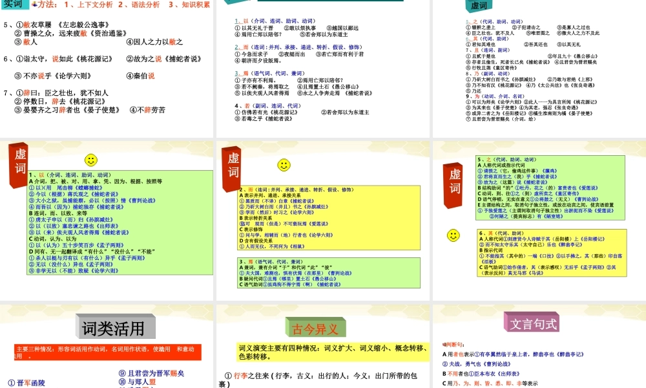Click the line "②停数日，辞去《桃花源记》"
646x388 pixels.
pos(60,102)
